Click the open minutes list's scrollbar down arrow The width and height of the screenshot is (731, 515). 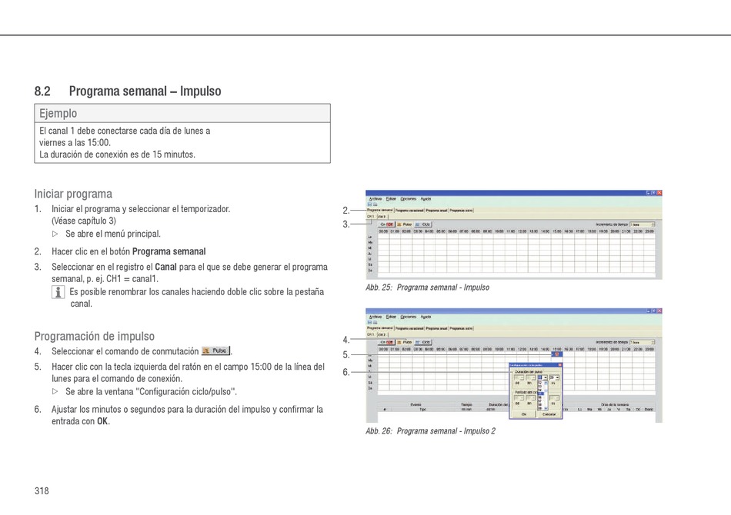click(x=546, y=408)
